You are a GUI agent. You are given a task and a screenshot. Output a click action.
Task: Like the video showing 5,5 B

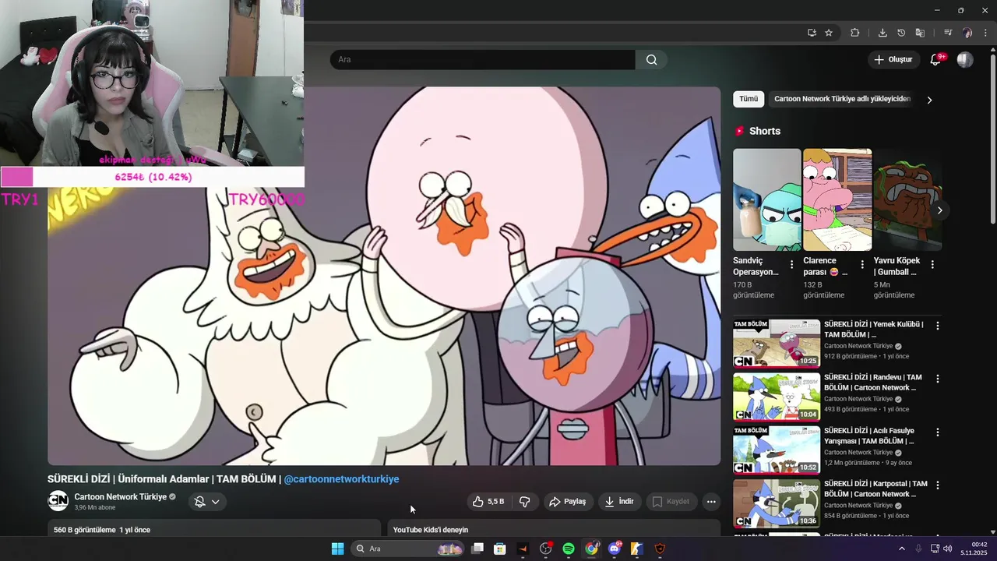tap(488, 502)
